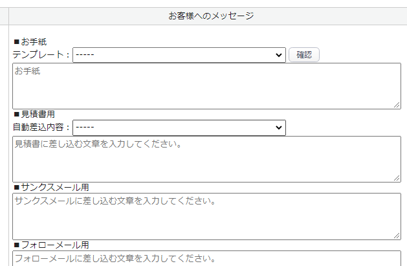
Task: Click the ■見積書用 section label
Action: (34, 114)
